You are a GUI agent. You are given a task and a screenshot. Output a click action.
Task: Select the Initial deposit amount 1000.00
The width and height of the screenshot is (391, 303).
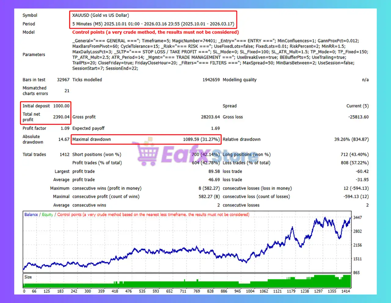coord(61,106)
